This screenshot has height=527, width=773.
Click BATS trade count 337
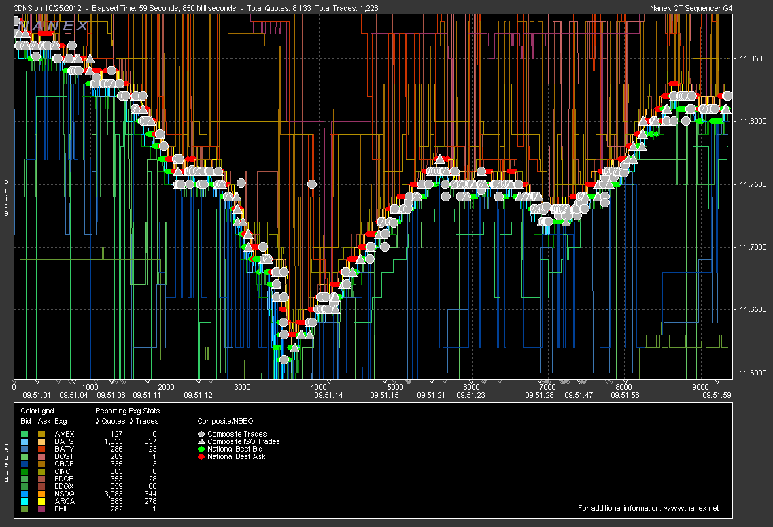[150, 442]
